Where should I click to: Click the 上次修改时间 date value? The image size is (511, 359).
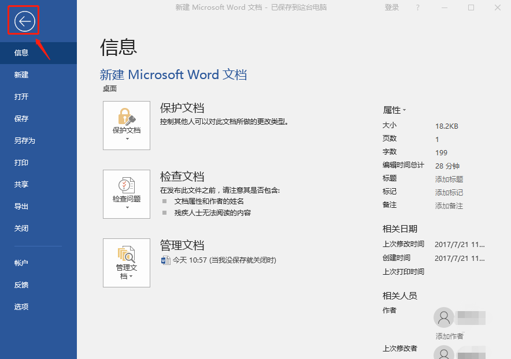tap(460, 245)
